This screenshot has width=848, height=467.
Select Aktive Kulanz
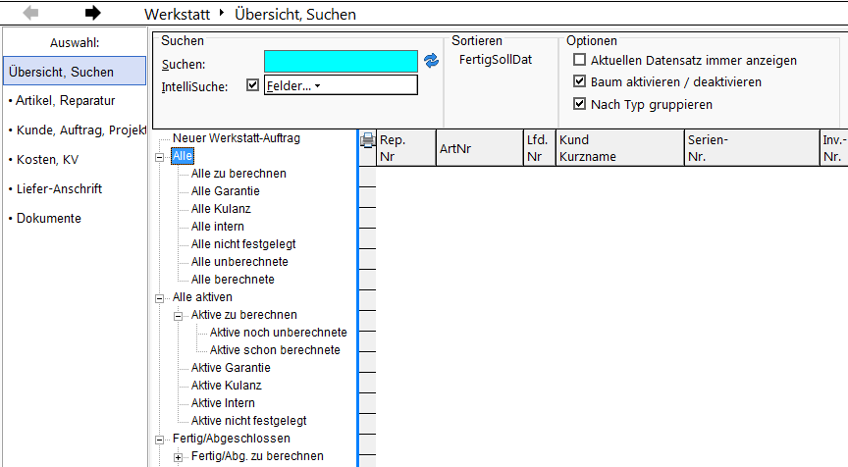coord(226,386)
